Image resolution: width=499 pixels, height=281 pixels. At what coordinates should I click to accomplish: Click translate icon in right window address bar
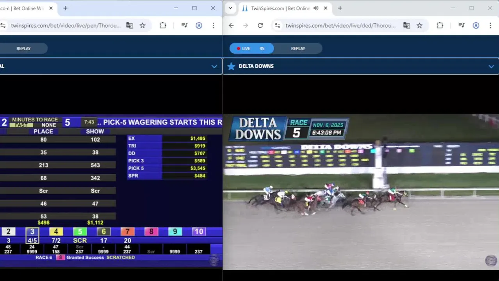coord(406,26)
